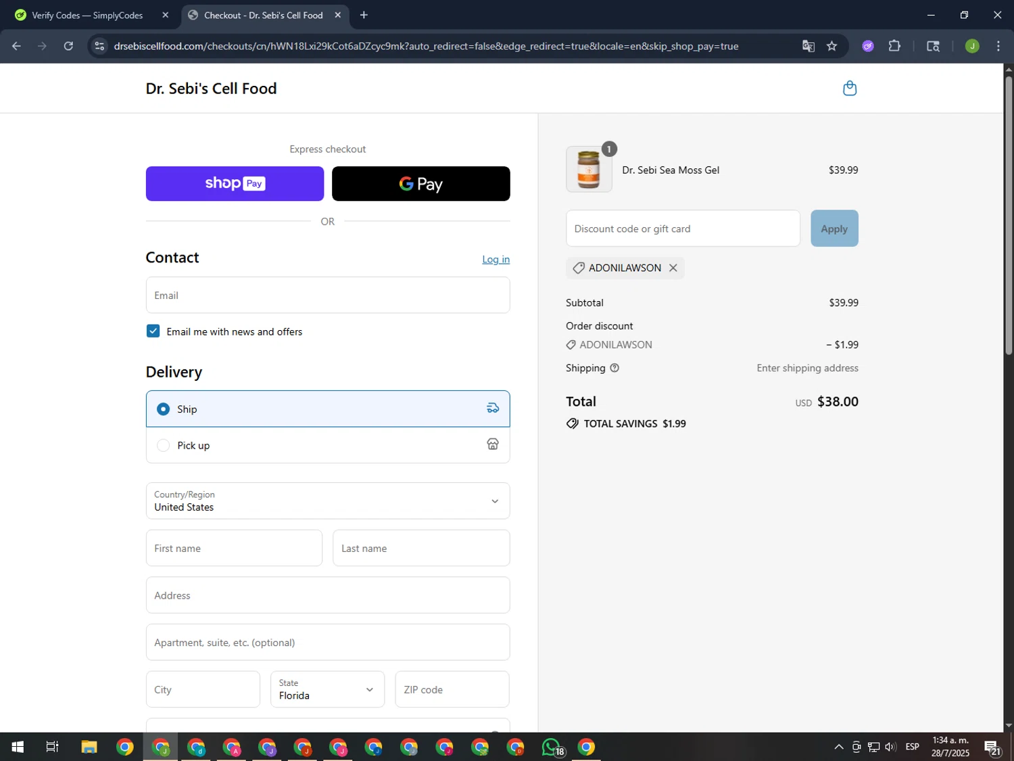Click the browser address bar URL
Screen dimensions: 1014x761
(426, 46)
